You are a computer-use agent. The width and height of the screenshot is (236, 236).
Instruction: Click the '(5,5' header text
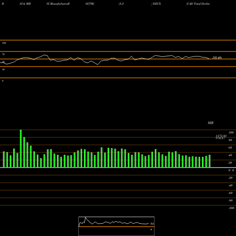(x=121, y=4)
